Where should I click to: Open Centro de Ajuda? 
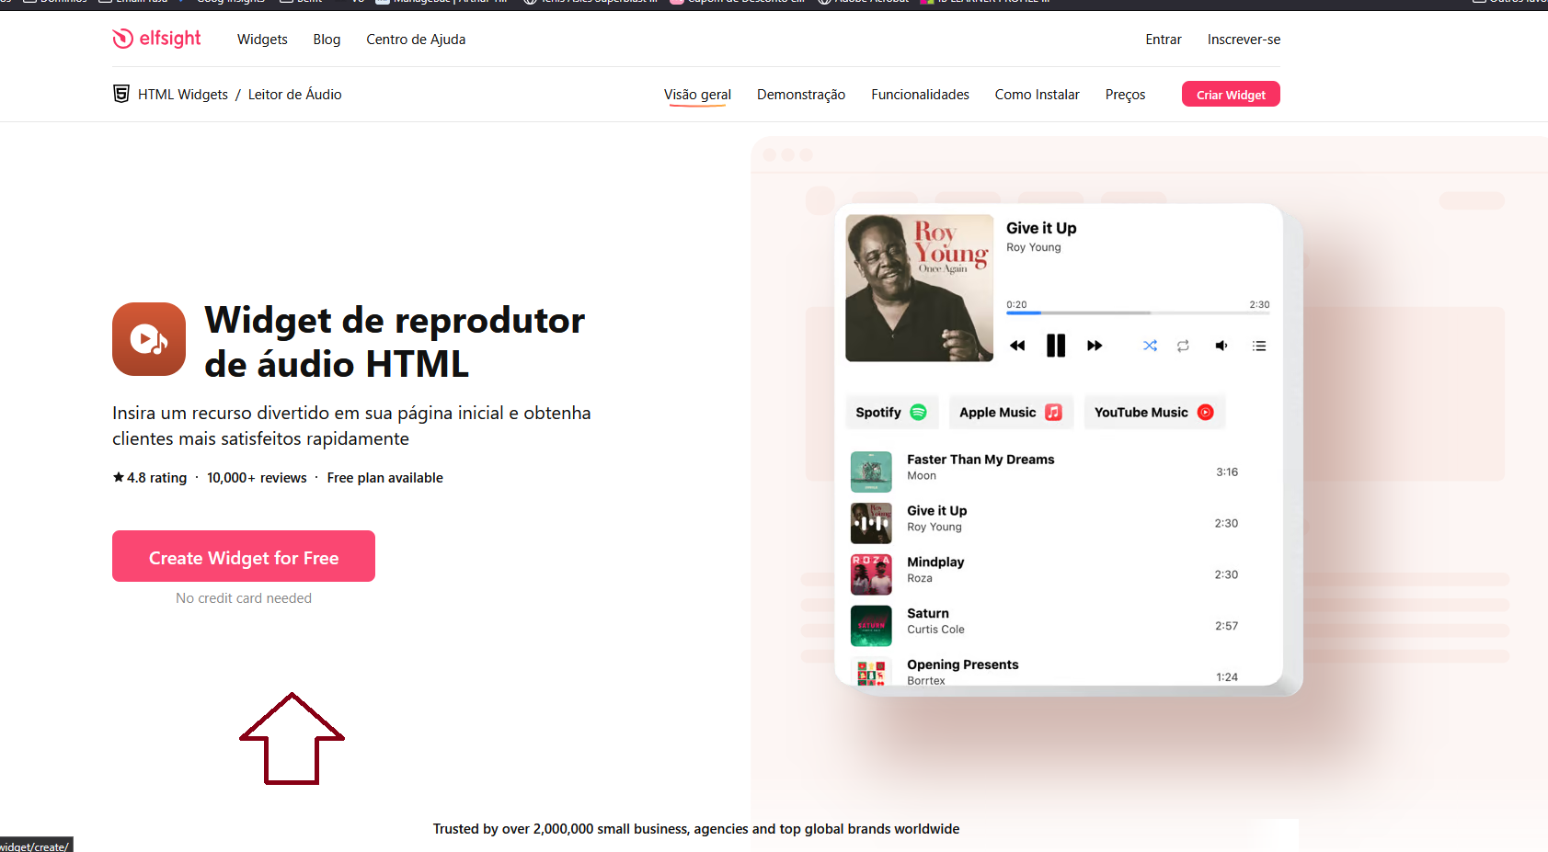pyautogui.click(x=416, y=39)
